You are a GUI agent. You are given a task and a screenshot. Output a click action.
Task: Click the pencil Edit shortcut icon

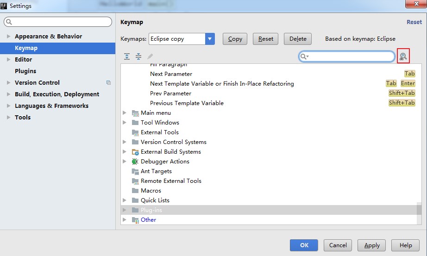click(x=150, y=56)
